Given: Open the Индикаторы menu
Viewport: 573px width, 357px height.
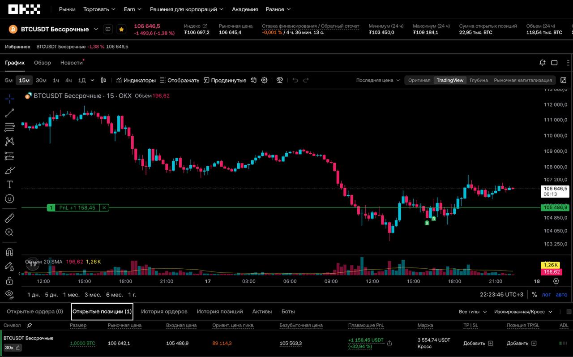Looking at the screenshot, I should [x=136, y=80].
